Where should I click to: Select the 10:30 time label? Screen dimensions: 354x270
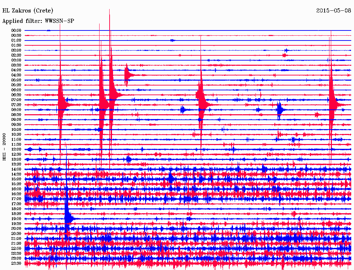pyautogui.click(x=16, y=135)
